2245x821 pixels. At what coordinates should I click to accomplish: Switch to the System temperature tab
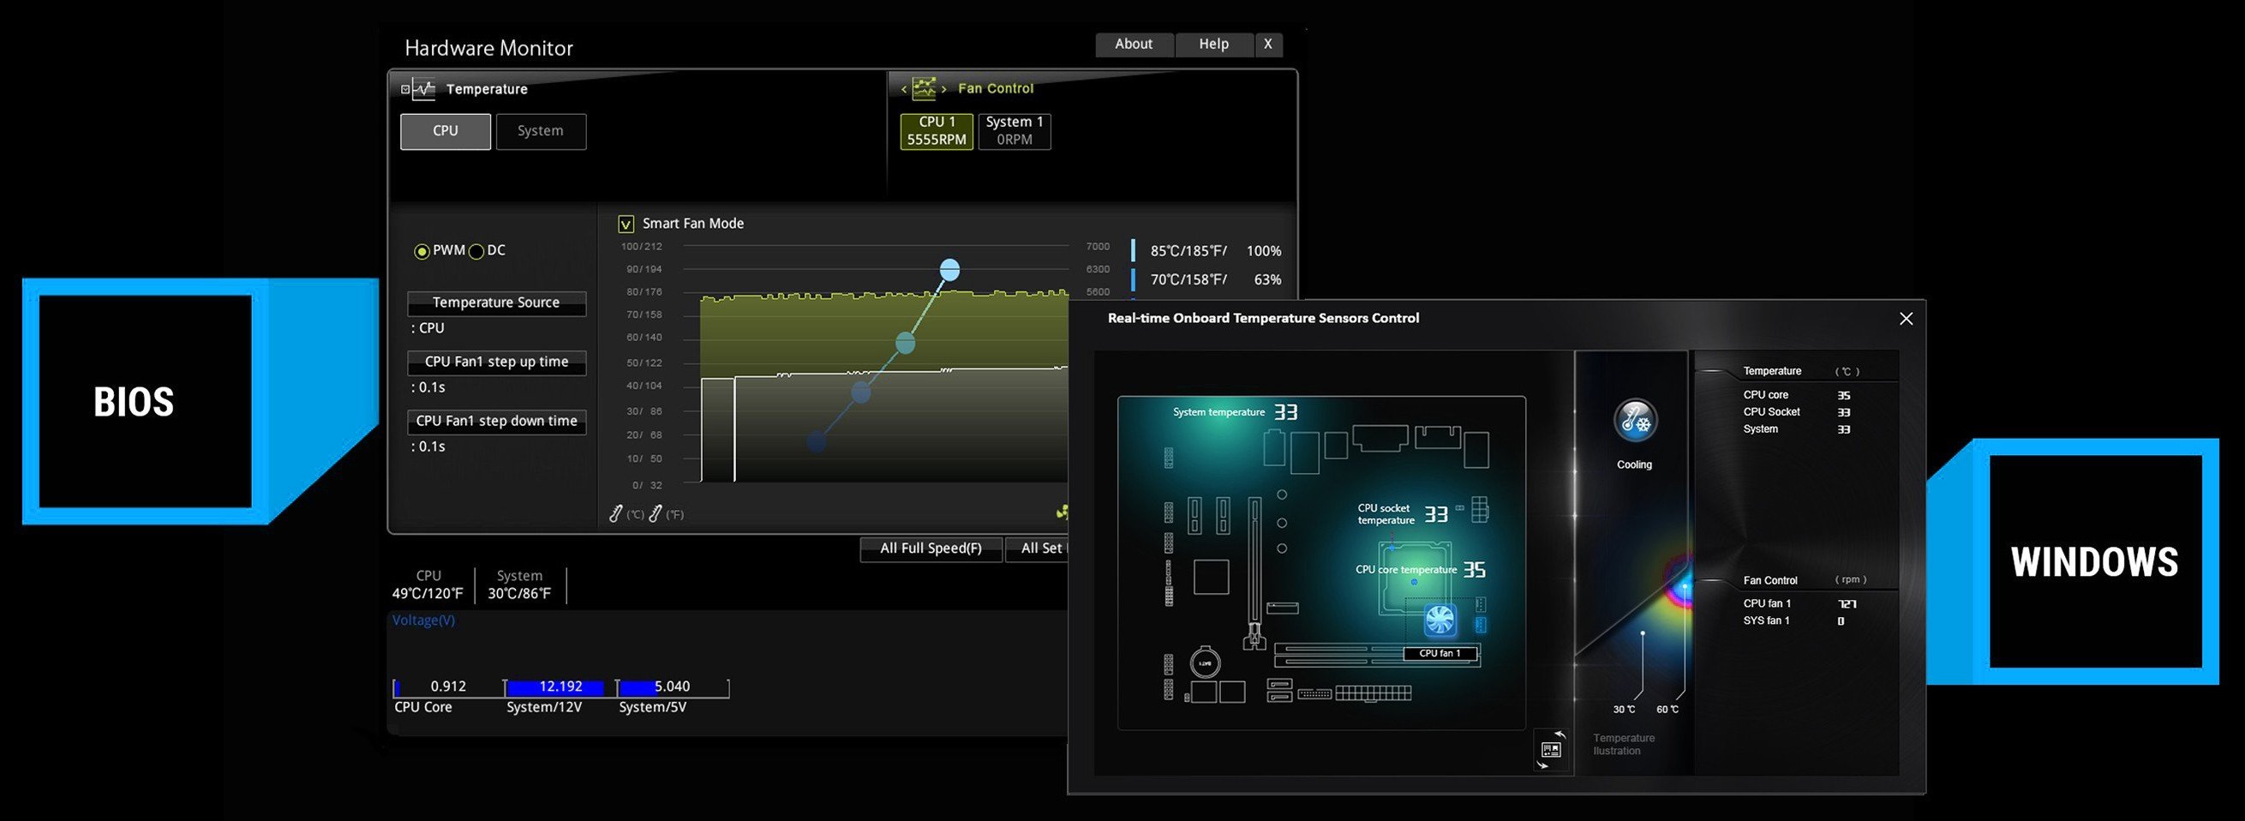[x=541, y=131]
